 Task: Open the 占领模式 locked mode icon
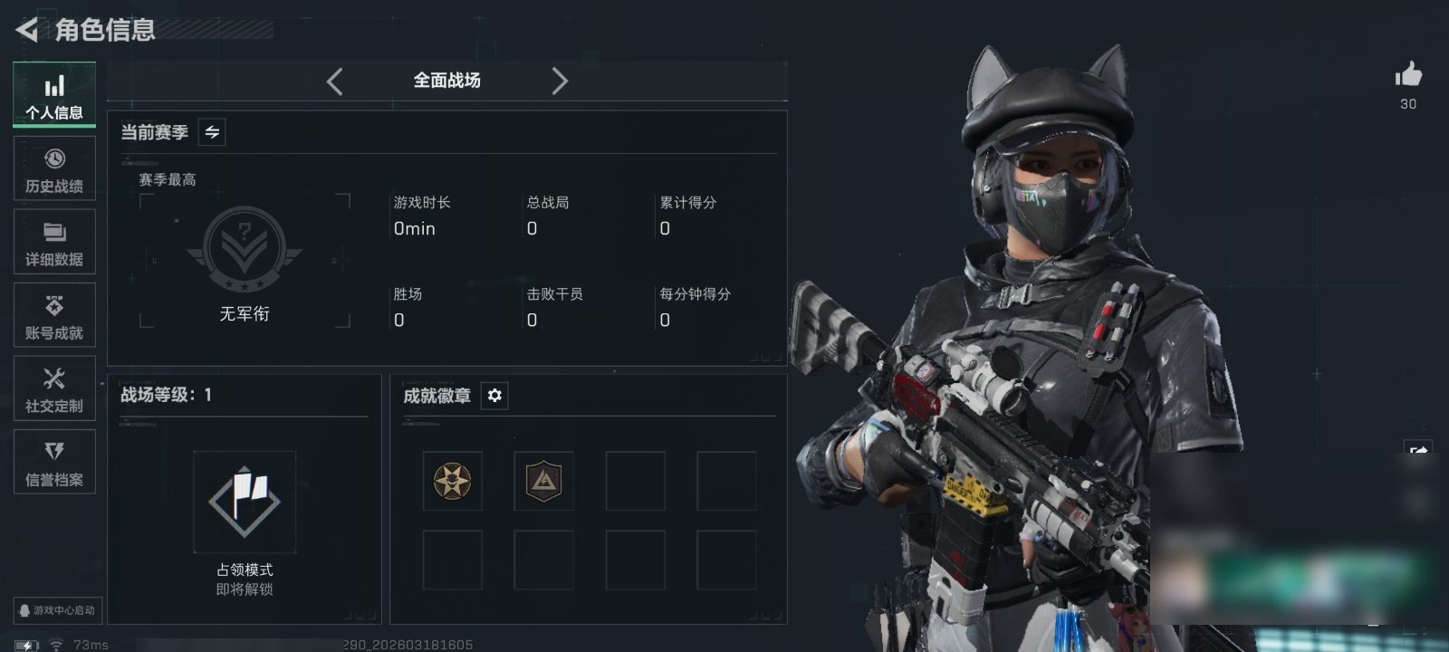point(245,502)
